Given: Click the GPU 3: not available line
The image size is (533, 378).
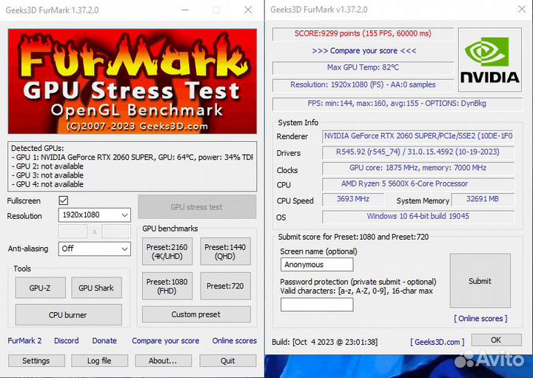Looking at the screenshot, I should pos(47,175).
